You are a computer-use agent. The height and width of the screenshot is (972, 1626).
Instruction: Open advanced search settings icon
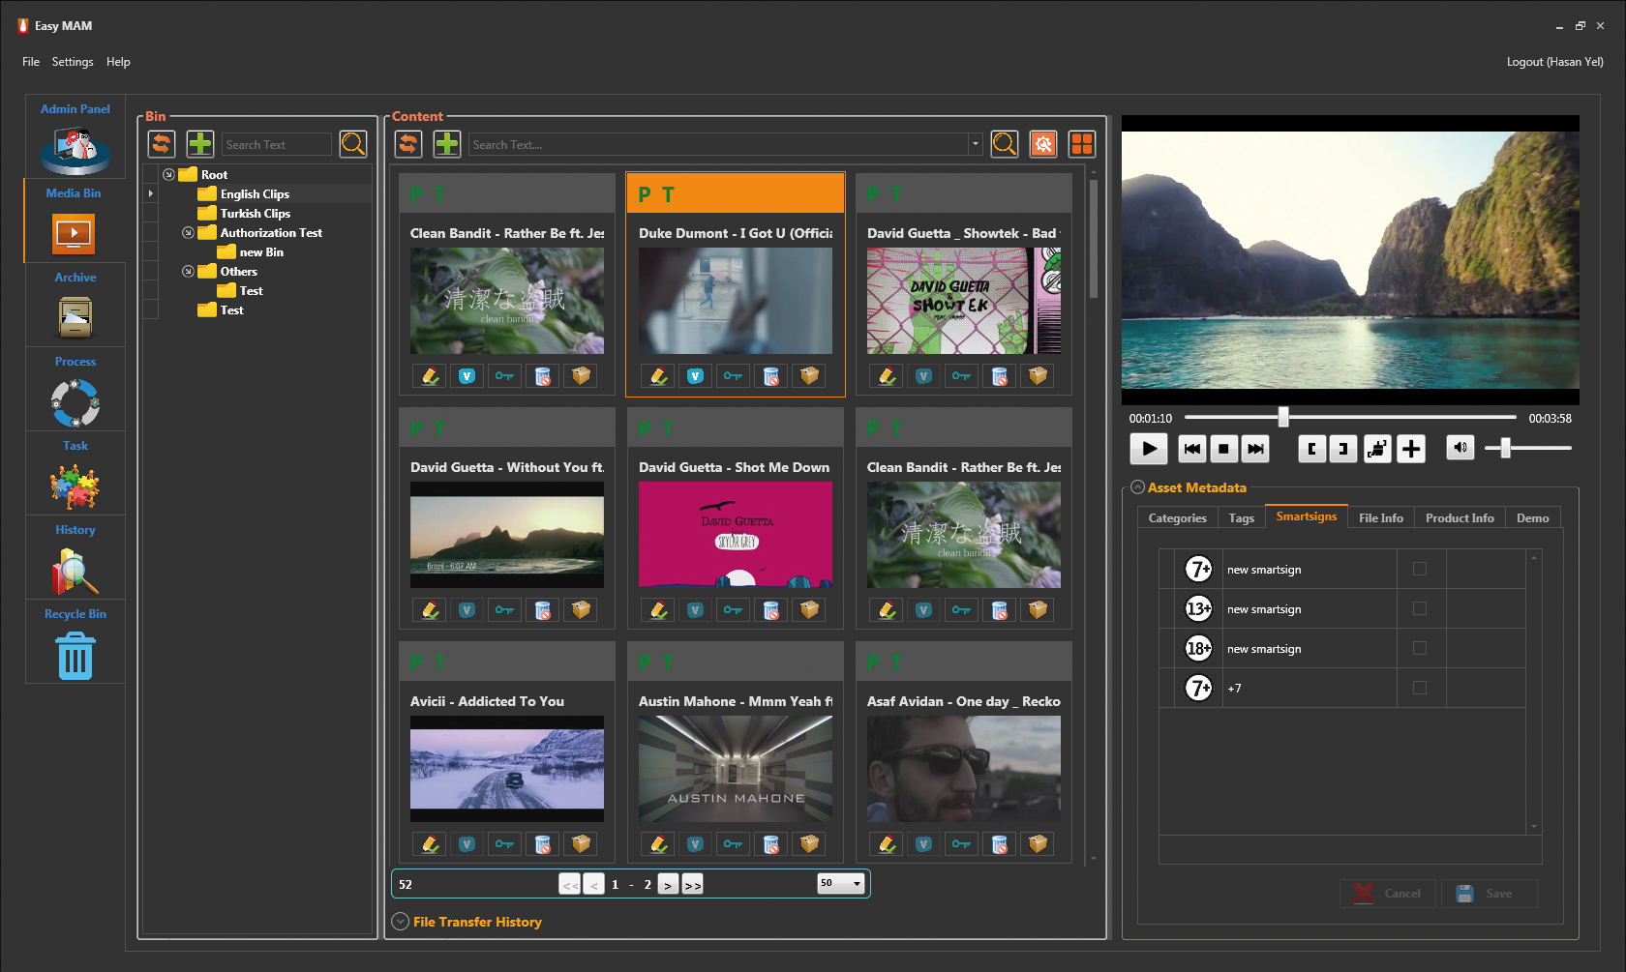[x=1043, y=144]
